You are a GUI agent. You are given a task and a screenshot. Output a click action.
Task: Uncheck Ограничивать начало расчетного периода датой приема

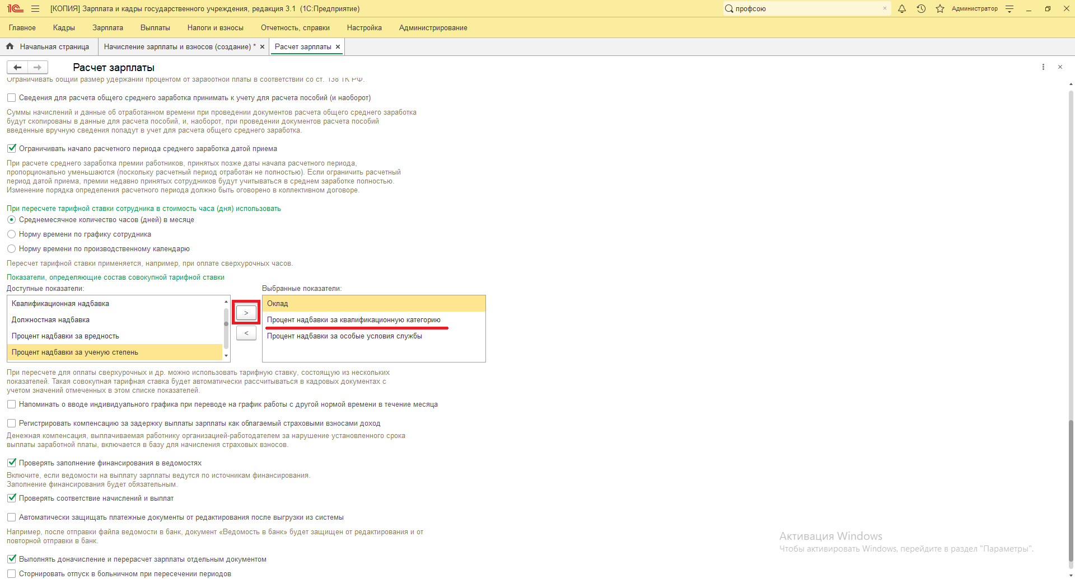tap(11, 149)
